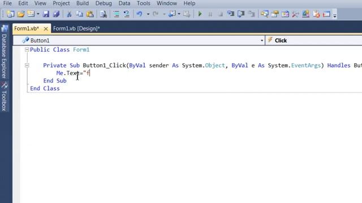Open the Help menu

point(189,3)
